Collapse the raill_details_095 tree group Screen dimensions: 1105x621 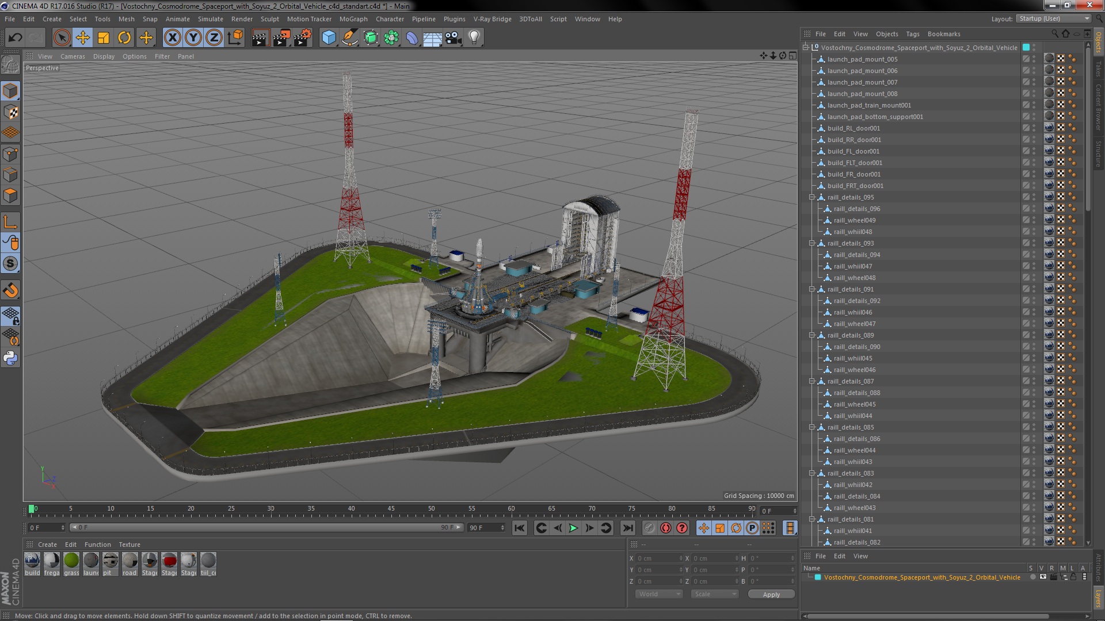pos(812,197)
